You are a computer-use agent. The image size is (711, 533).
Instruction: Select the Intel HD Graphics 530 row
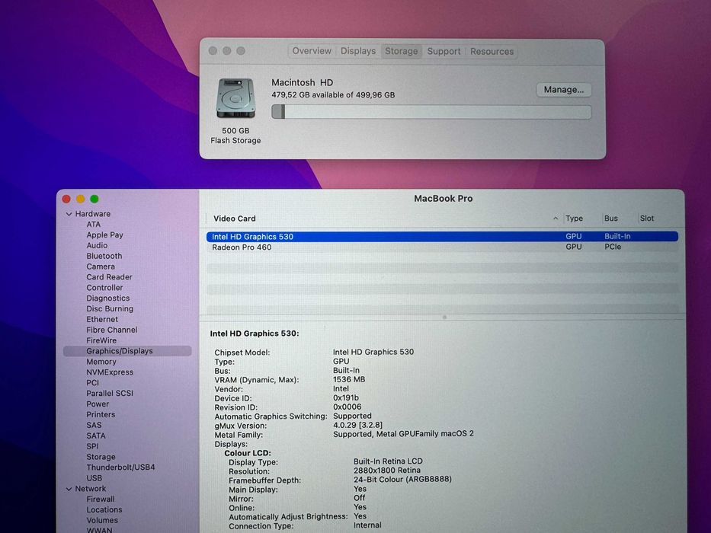tap(442, 237)
